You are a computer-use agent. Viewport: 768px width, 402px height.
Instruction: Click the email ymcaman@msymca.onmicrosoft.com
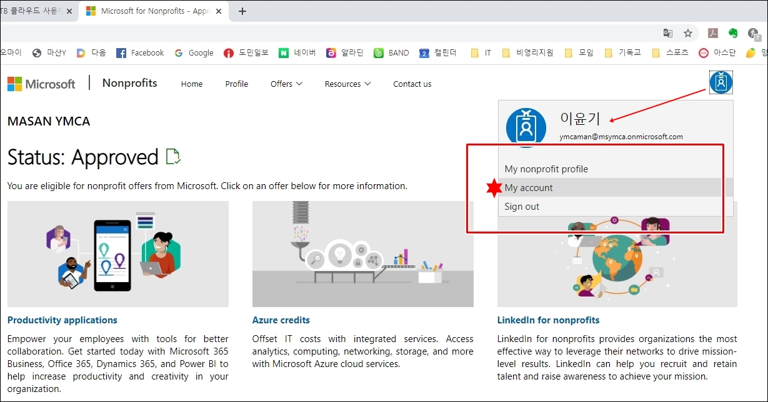tap(621, 137)
